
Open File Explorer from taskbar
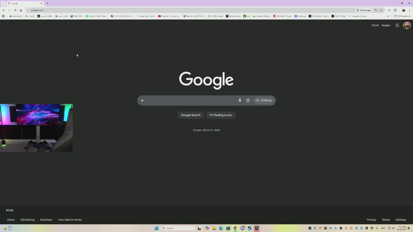pyautogui.click(x=214, y=228)
